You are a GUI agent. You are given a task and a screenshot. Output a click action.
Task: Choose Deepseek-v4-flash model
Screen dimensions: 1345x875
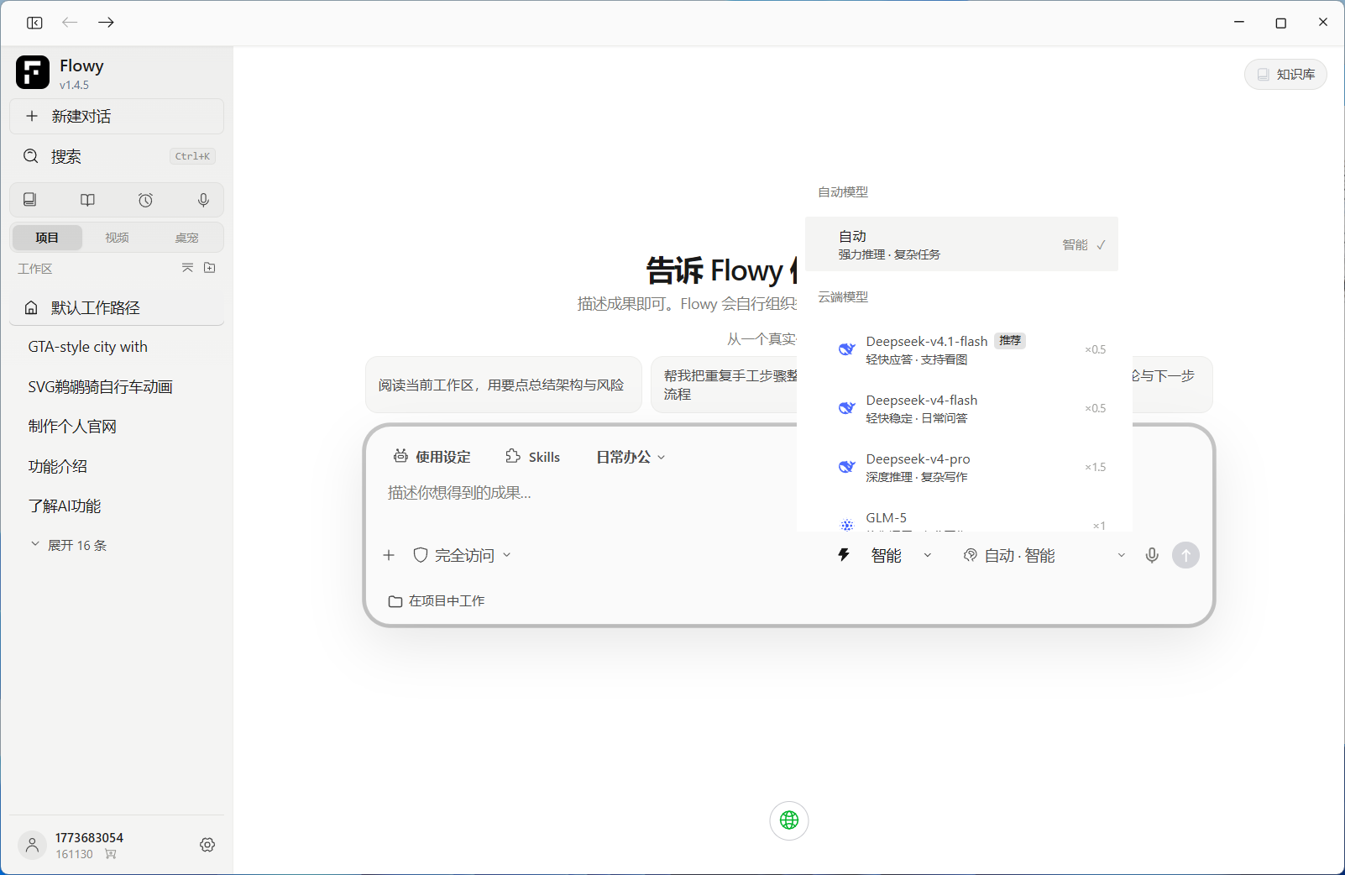coord(961,408)
